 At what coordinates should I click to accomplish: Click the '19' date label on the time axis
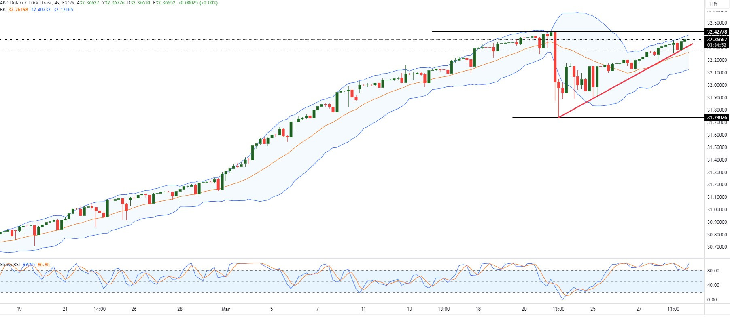point(19,309)
